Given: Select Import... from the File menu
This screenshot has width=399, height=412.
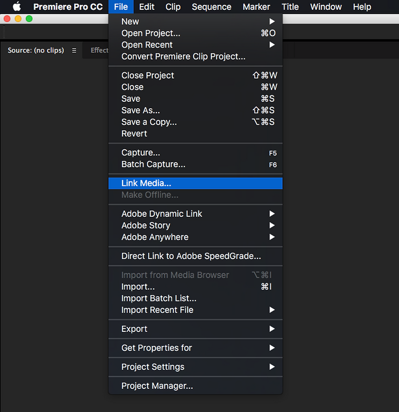Looking at the screenshot, I should 195,286.
